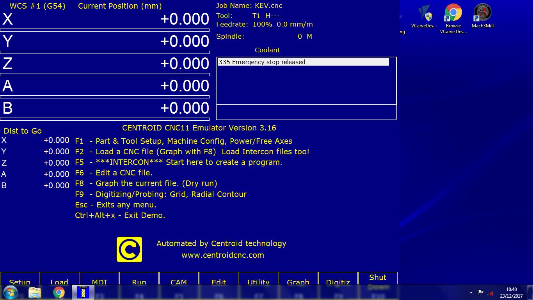Viewport: 533px width, 300px height.
Task: Show hidden system tray icons
Action: coord(471,293)
